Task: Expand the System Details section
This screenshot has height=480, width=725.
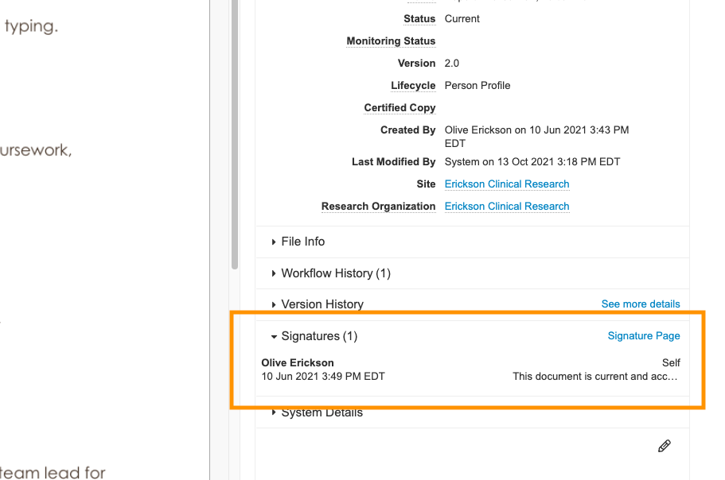Action: click(322, 412)
